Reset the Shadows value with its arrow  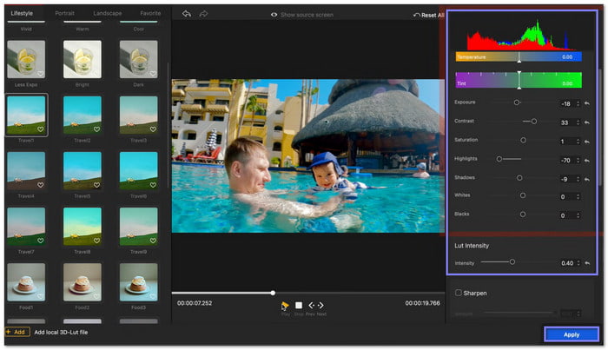point(587,179)
